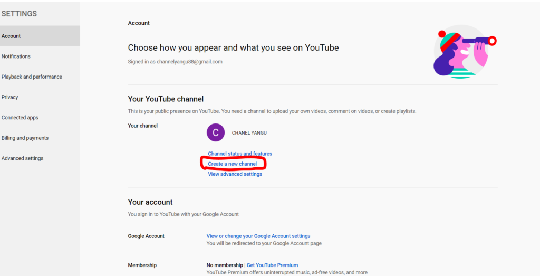Click View or change your Google Account settings
540x276 pixels.
[x=258, y=236]
